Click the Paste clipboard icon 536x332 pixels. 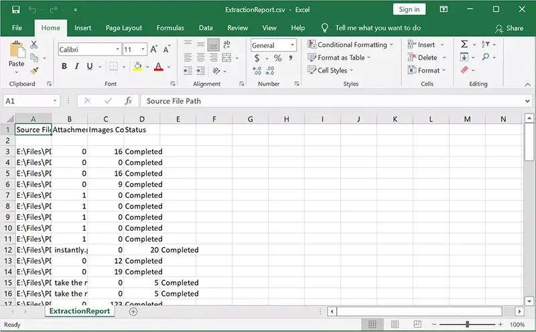17,49
